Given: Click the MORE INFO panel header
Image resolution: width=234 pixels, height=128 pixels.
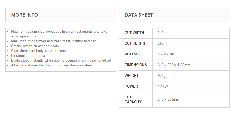Looking at the screenshot, I should point(24,15).
